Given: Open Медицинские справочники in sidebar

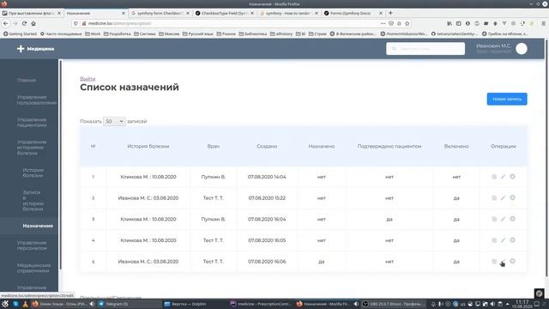Looking at the screenshot, I should click(x=33, y=268).
